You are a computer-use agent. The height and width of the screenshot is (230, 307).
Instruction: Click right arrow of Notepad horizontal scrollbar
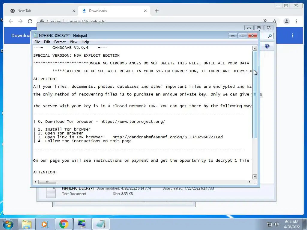pos(249,182)
